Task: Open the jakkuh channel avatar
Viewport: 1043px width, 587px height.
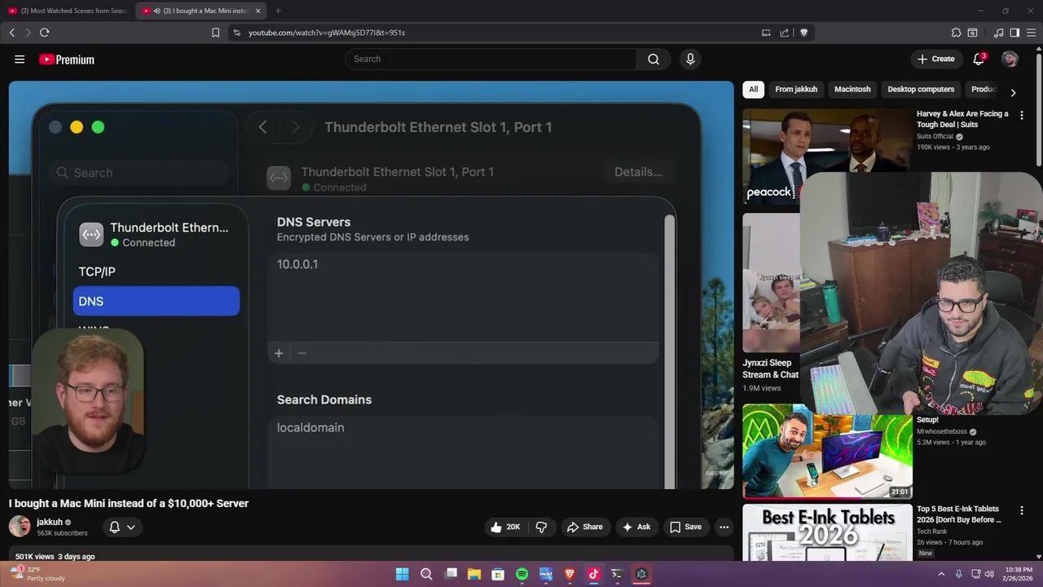Action: tap(20, 527)
